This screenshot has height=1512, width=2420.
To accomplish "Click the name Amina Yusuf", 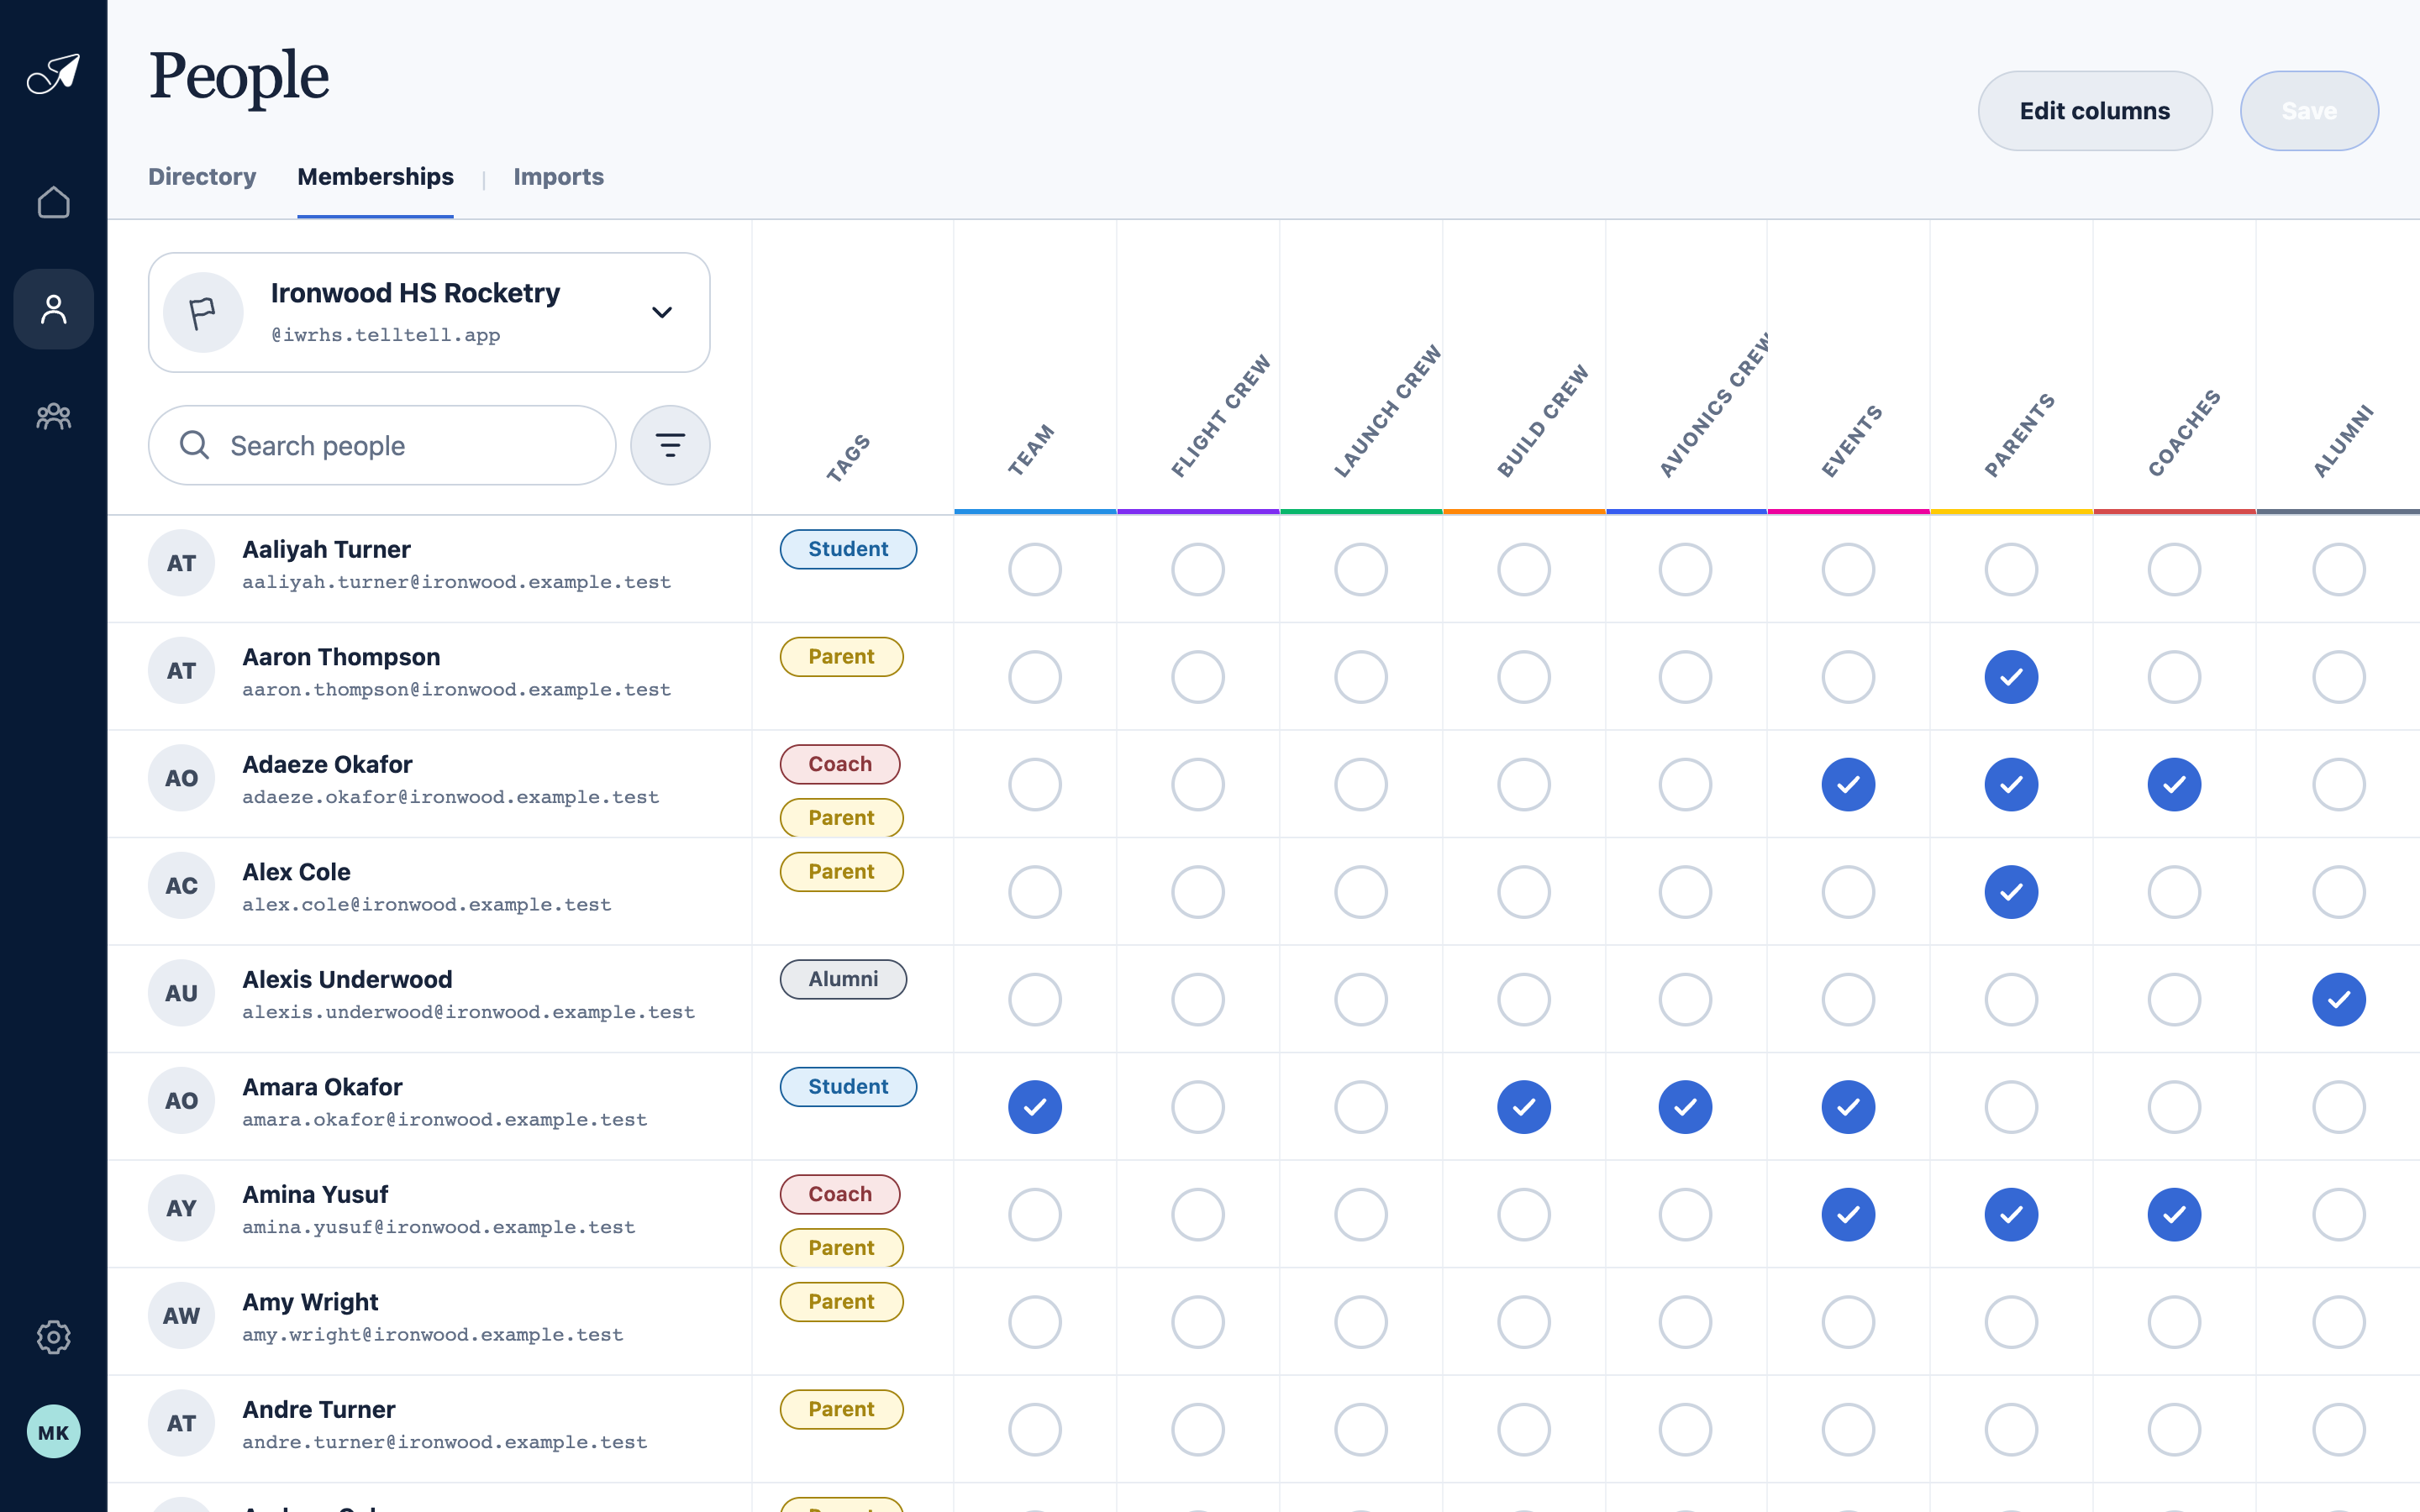I will (x=315, y=1194).
